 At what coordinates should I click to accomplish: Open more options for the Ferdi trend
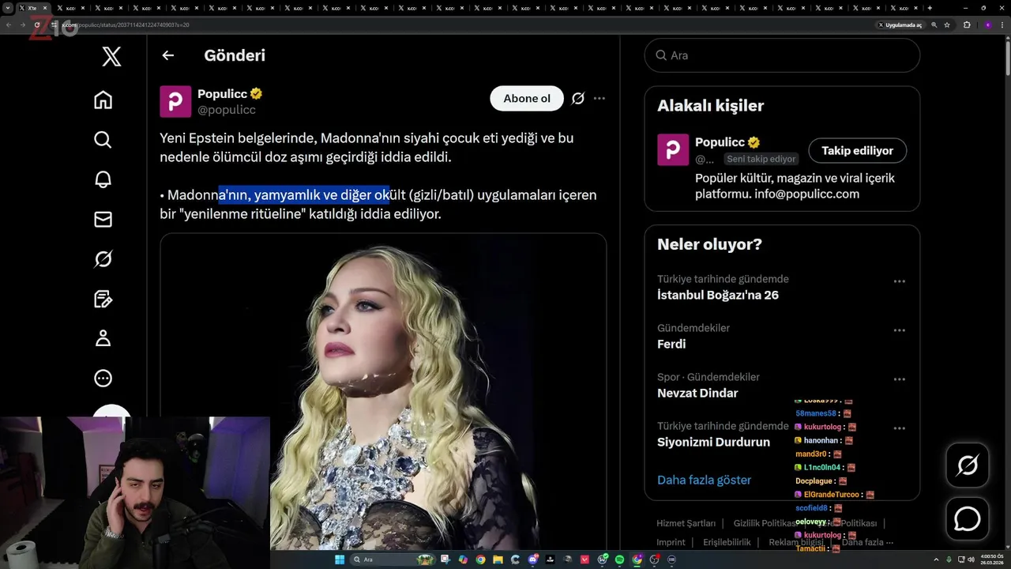click(x=899, y=330)
